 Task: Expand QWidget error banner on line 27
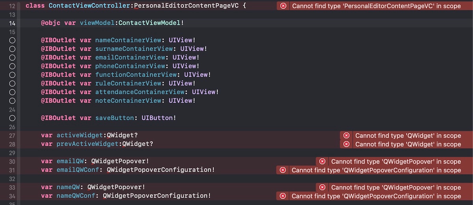point(408,135)
